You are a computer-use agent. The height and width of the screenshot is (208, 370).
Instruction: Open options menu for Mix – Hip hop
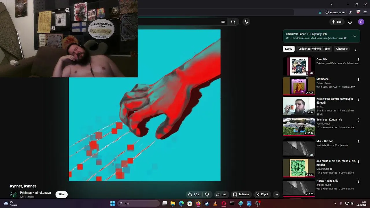pos(358,142)
